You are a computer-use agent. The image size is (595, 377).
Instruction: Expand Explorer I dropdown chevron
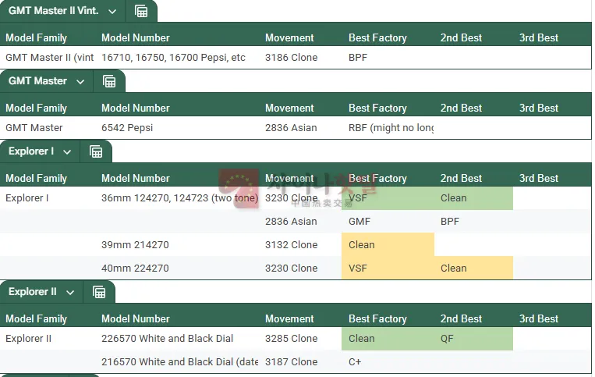(67, 152)
